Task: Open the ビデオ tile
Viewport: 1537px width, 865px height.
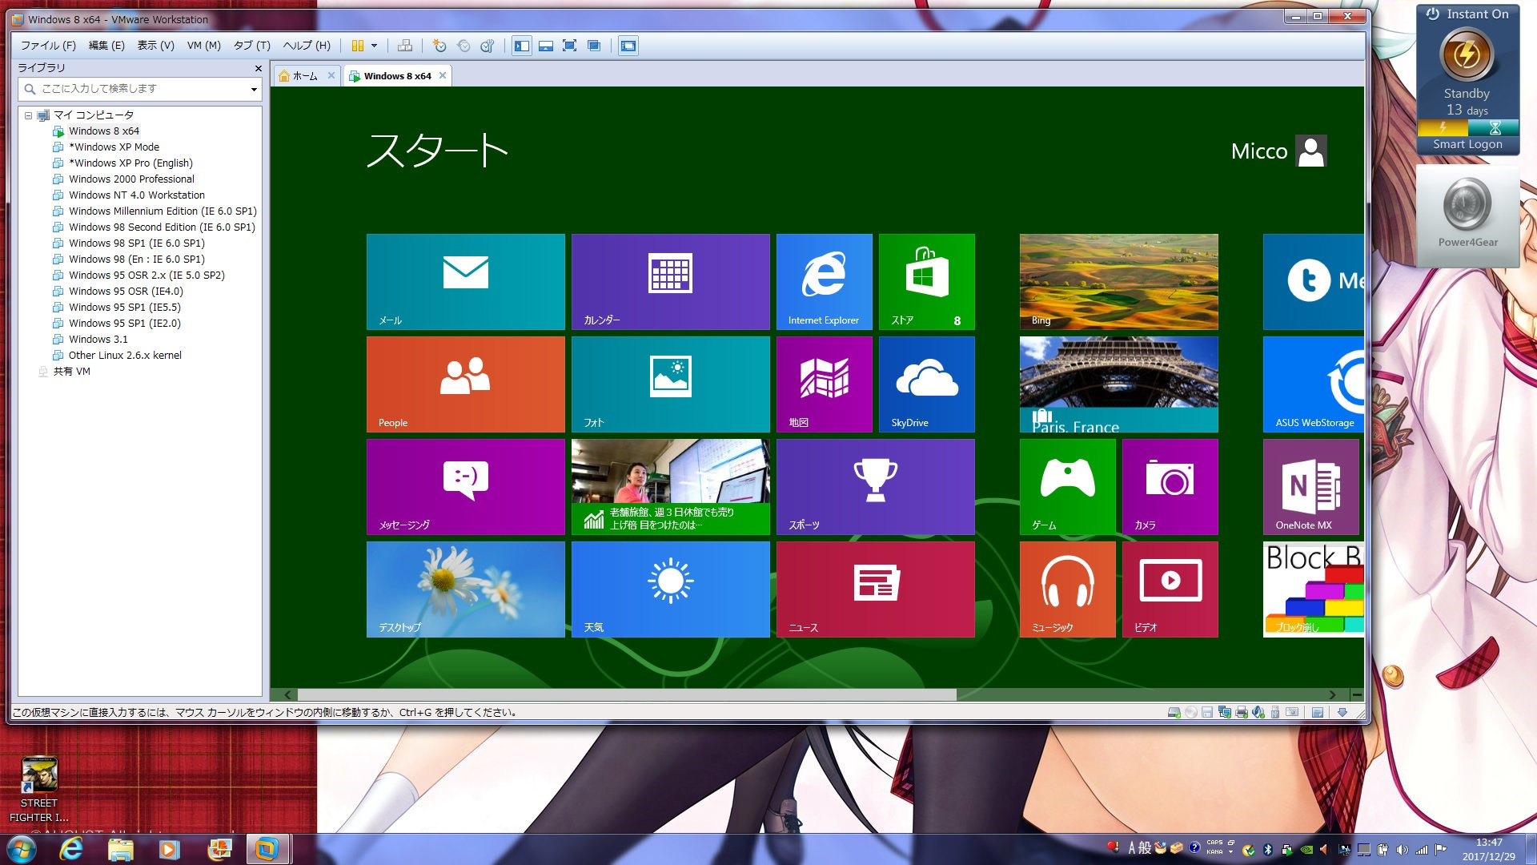Action: pos(1170,589)
